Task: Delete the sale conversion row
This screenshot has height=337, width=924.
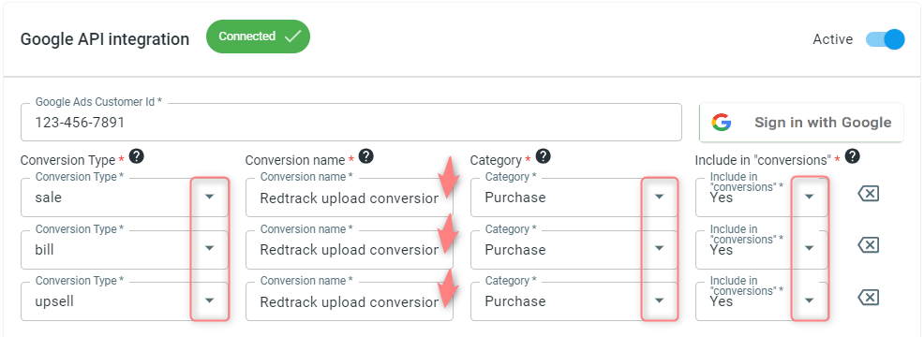Action: pyautogui.click(x=868, y=193)
